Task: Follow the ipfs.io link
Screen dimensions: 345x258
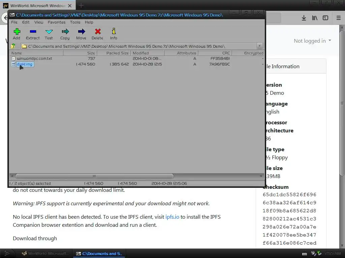Action: tap(172, 217)
